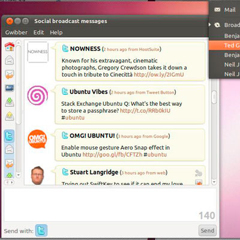Open the replies icon with orange arrow
Screen dimensions: 240x240
tap(10, 74)
